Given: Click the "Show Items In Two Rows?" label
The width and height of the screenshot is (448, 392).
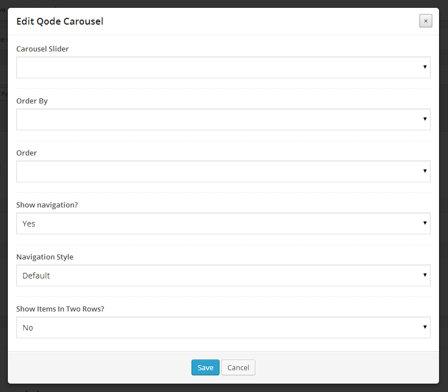Looking at the screenshot, I should click(60, 309).
